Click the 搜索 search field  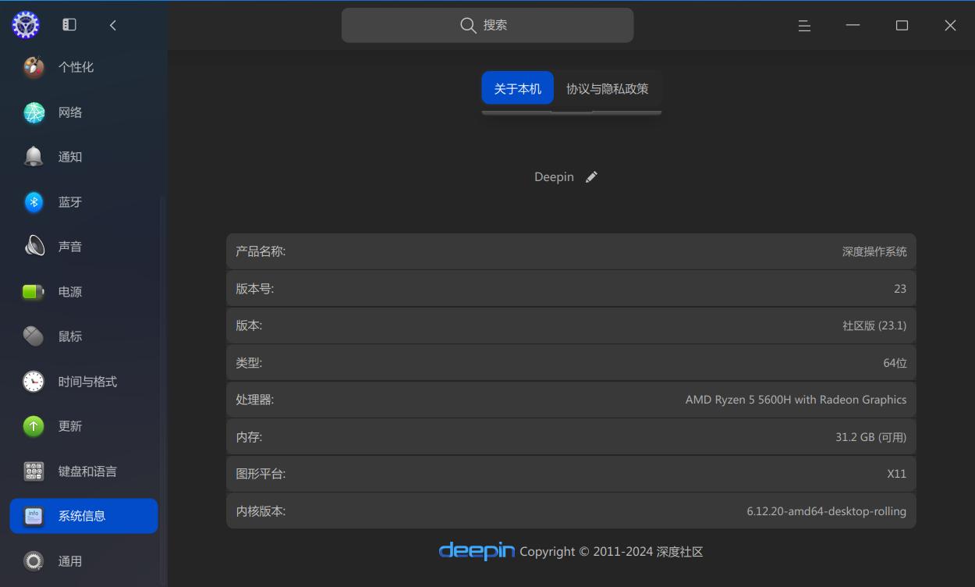click(x=487, y=25)
